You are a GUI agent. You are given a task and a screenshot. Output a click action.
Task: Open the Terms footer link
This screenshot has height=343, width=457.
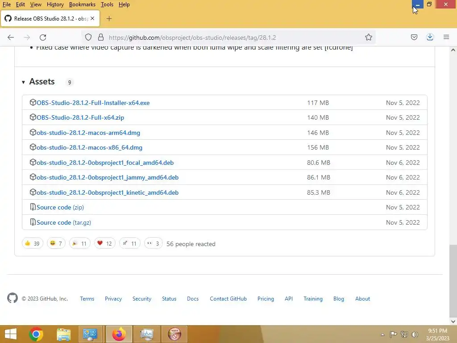point(87,299)
